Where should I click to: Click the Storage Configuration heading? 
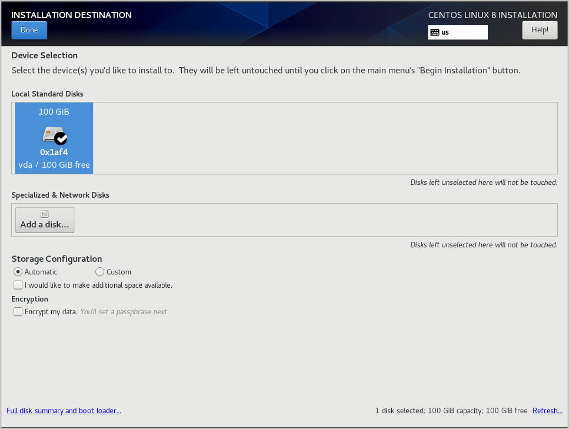coord(56,259)
